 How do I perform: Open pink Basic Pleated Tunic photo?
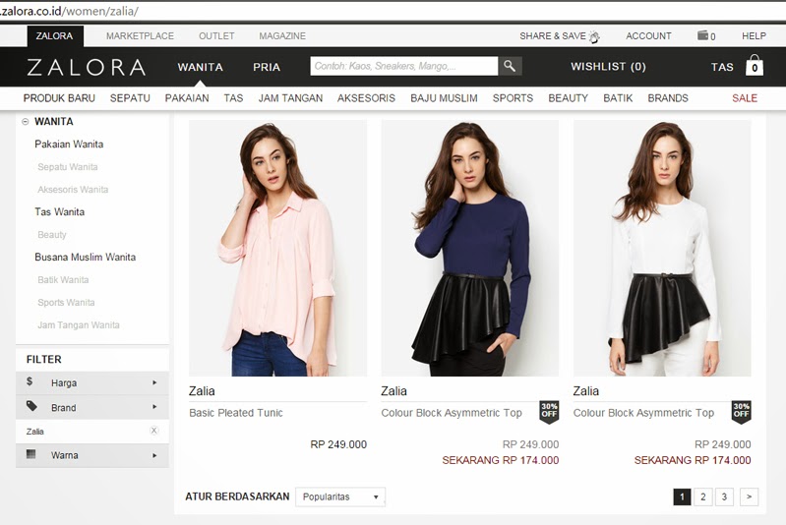point(277,248)
